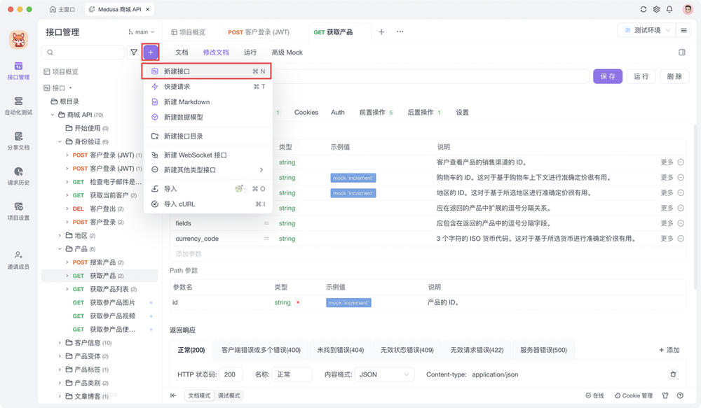Collapse the 身份验证 folder in the tree

point(61,141)
